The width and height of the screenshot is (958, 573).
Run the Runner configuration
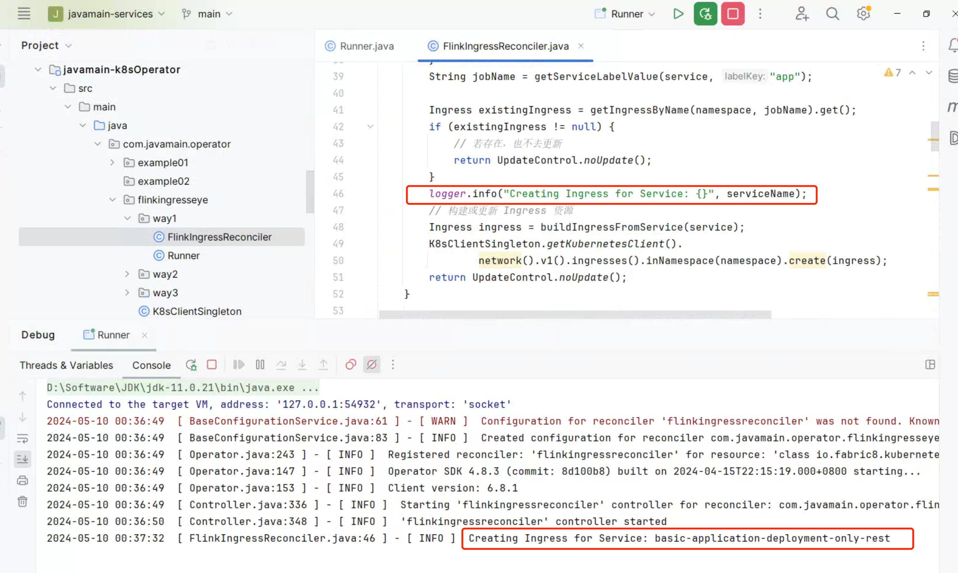pyautogui.click(x=678, y=14)
